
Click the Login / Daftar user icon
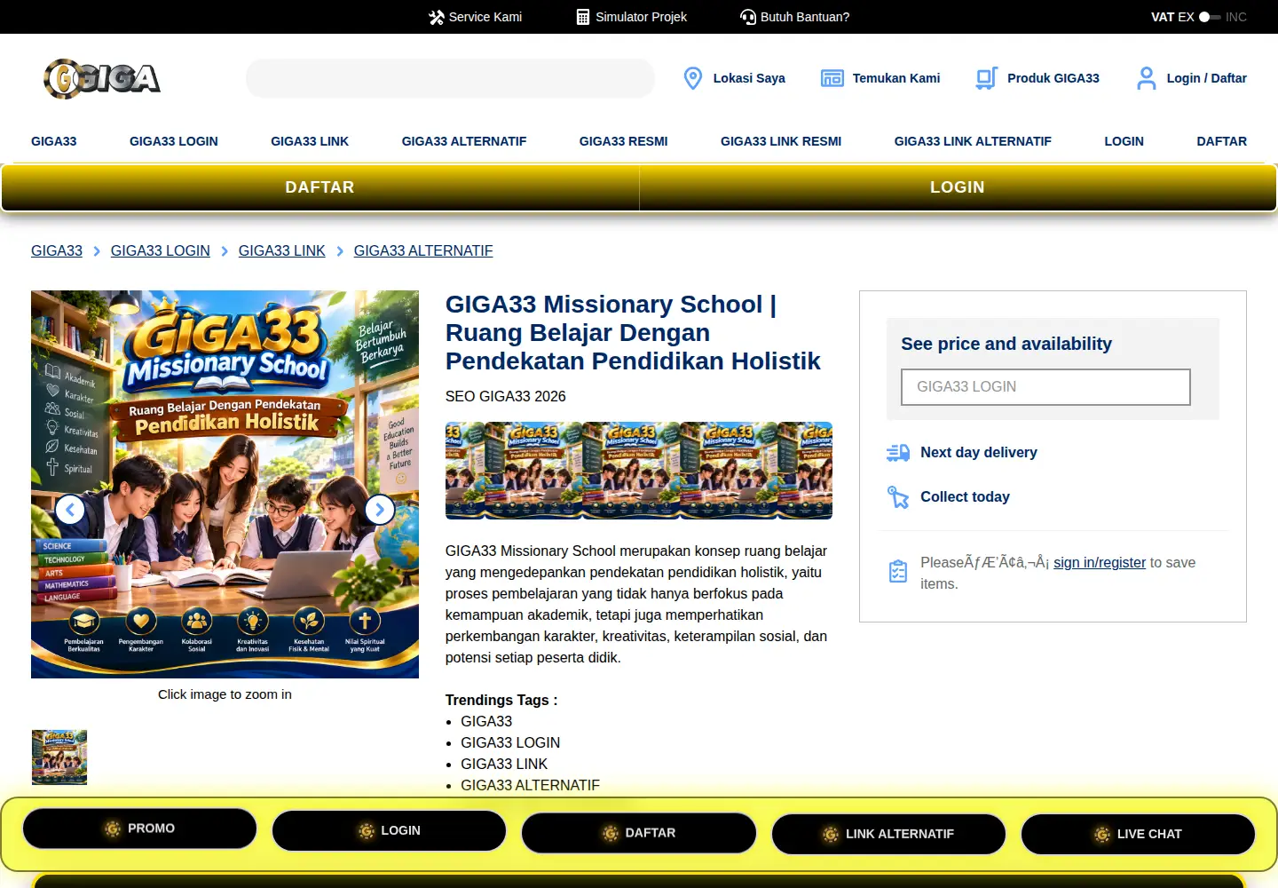click(x=1147, y=78)
